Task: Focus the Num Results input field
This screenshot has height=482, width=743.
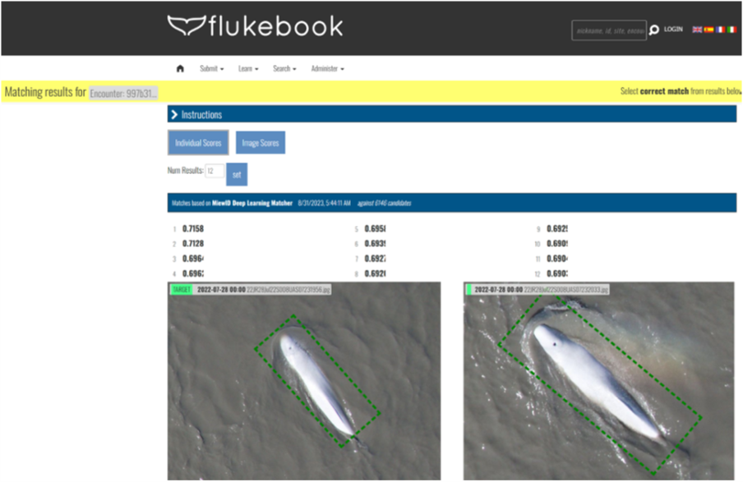Action: point(214,172)
